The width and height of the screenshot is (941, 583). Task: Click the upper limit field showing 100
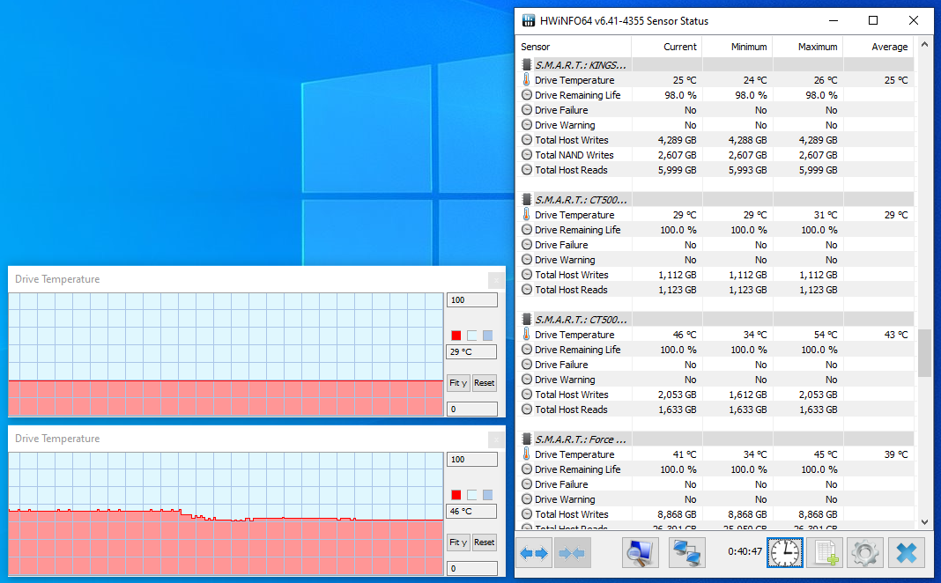(x=471, y=299)
